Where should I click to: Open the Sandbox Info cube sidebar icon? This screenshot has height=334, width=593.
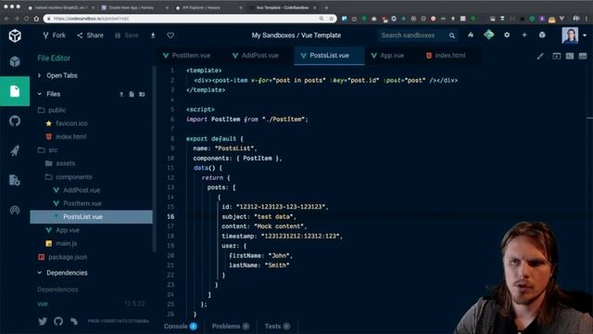coord(15,61)
